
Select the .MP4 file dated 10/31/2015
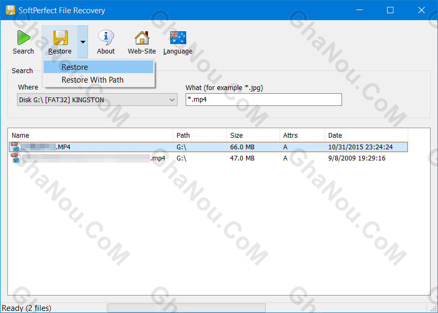coord(208,147)
